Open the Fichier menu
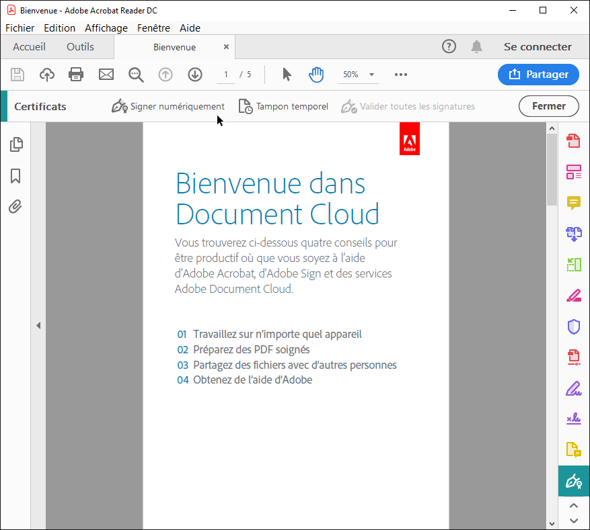590x530 pixels. pyautogui.click(x=20, y=28)
